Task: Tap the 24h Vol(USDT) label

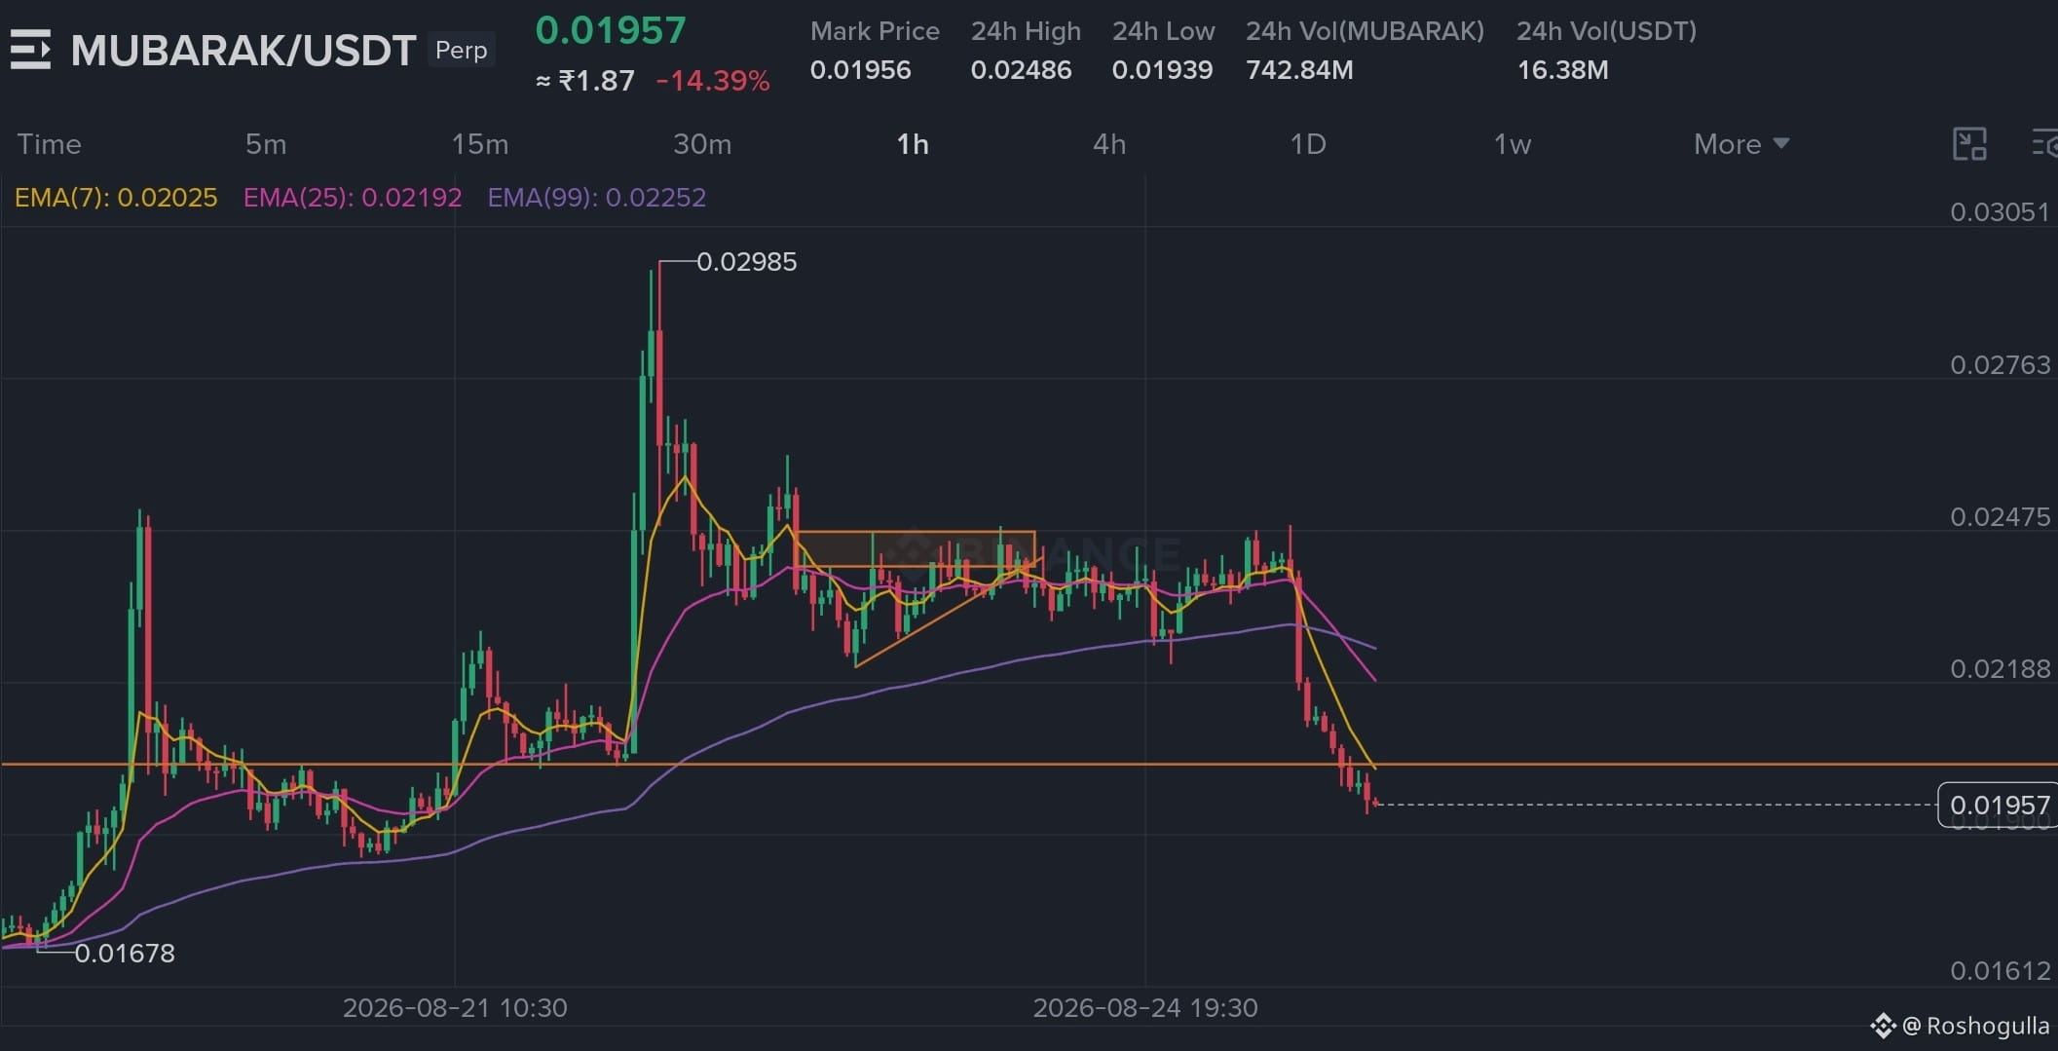Action: point(1607,31)
